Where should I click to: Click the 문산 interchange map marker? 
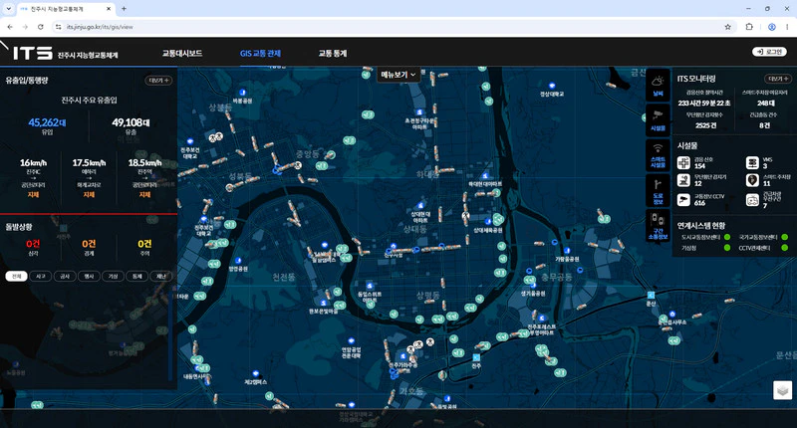click(x=651, y=295)
